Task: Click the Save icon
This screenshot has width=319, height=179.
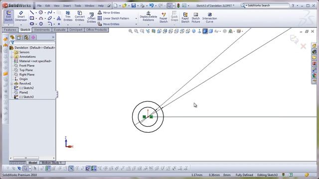Action: 134,5
